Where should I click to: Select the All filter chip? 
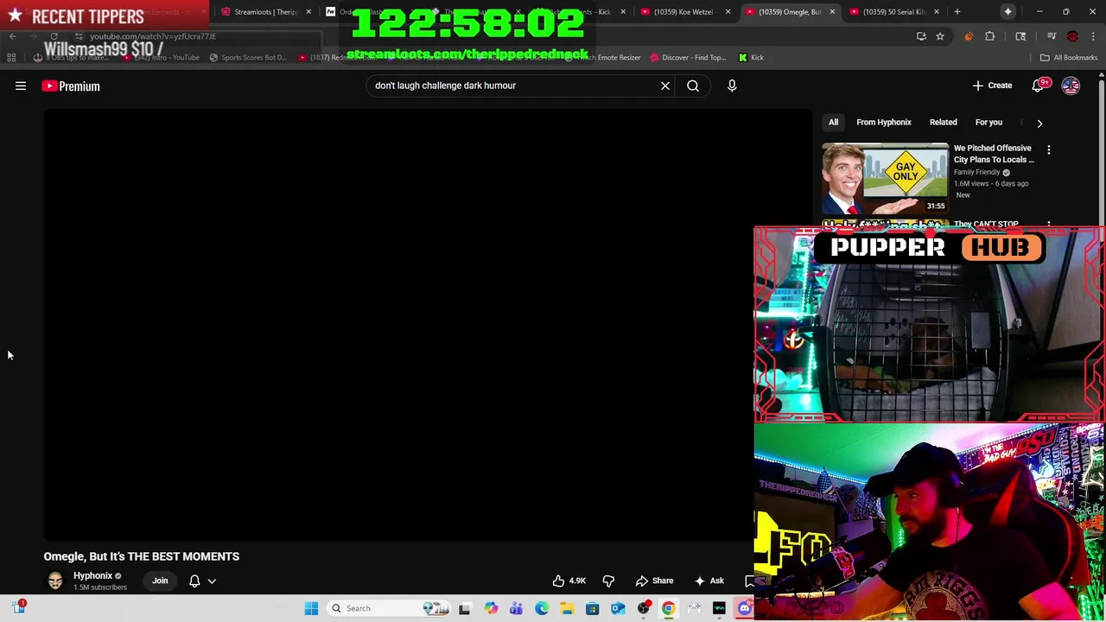(833, 122)
